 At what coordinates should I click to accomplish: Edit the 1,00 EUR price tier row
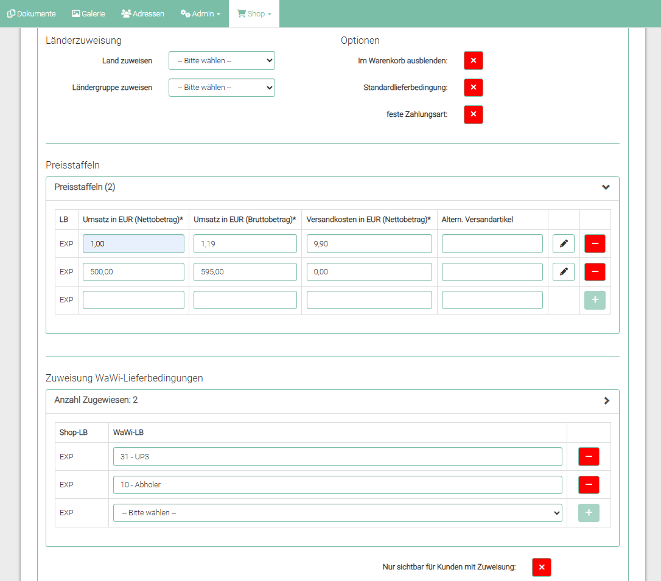[x=564, y=244]
